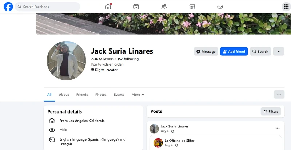This screenshot has height=150, width=291.
Task: Click the Facebook logo icon
Action: tap(8, 7)
